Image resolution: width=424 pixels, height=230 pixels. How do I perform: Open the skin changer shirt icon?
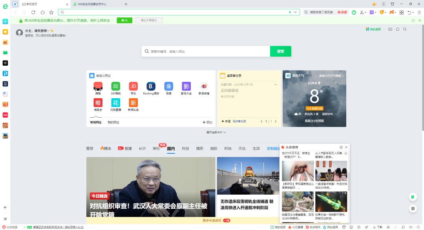pyautogui.click(x=392, y=4)
